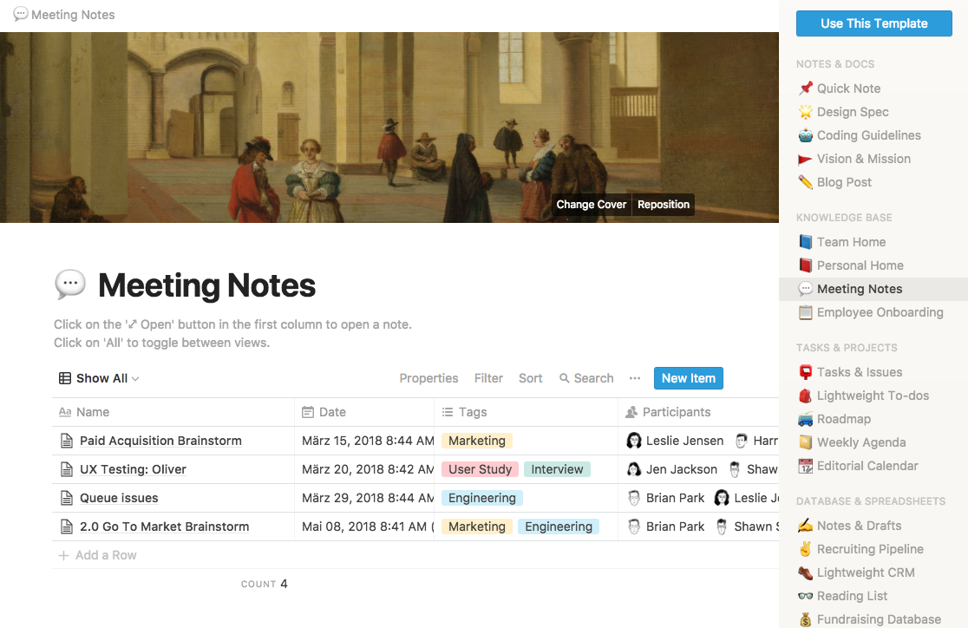Click the User Study tag
Viewport: 968px width, 628px height.
tap(480, 469)
